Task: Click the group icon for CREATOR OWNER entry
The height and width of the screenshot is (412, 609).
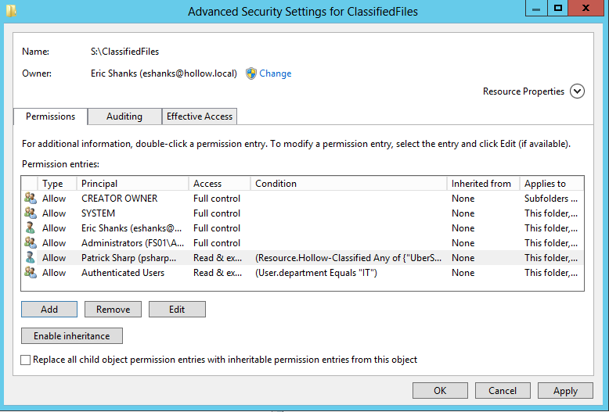Action: pyautogui.click(x=30, y=199)
